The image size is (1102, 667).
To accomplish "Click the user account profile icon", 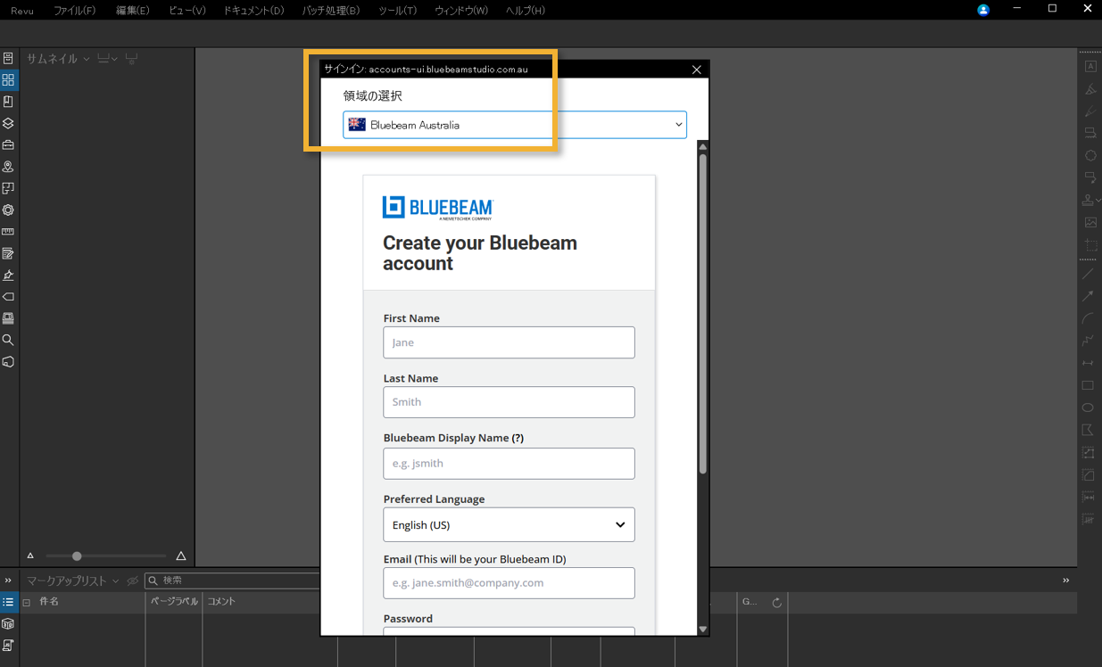I will click(x=983, y=10).
